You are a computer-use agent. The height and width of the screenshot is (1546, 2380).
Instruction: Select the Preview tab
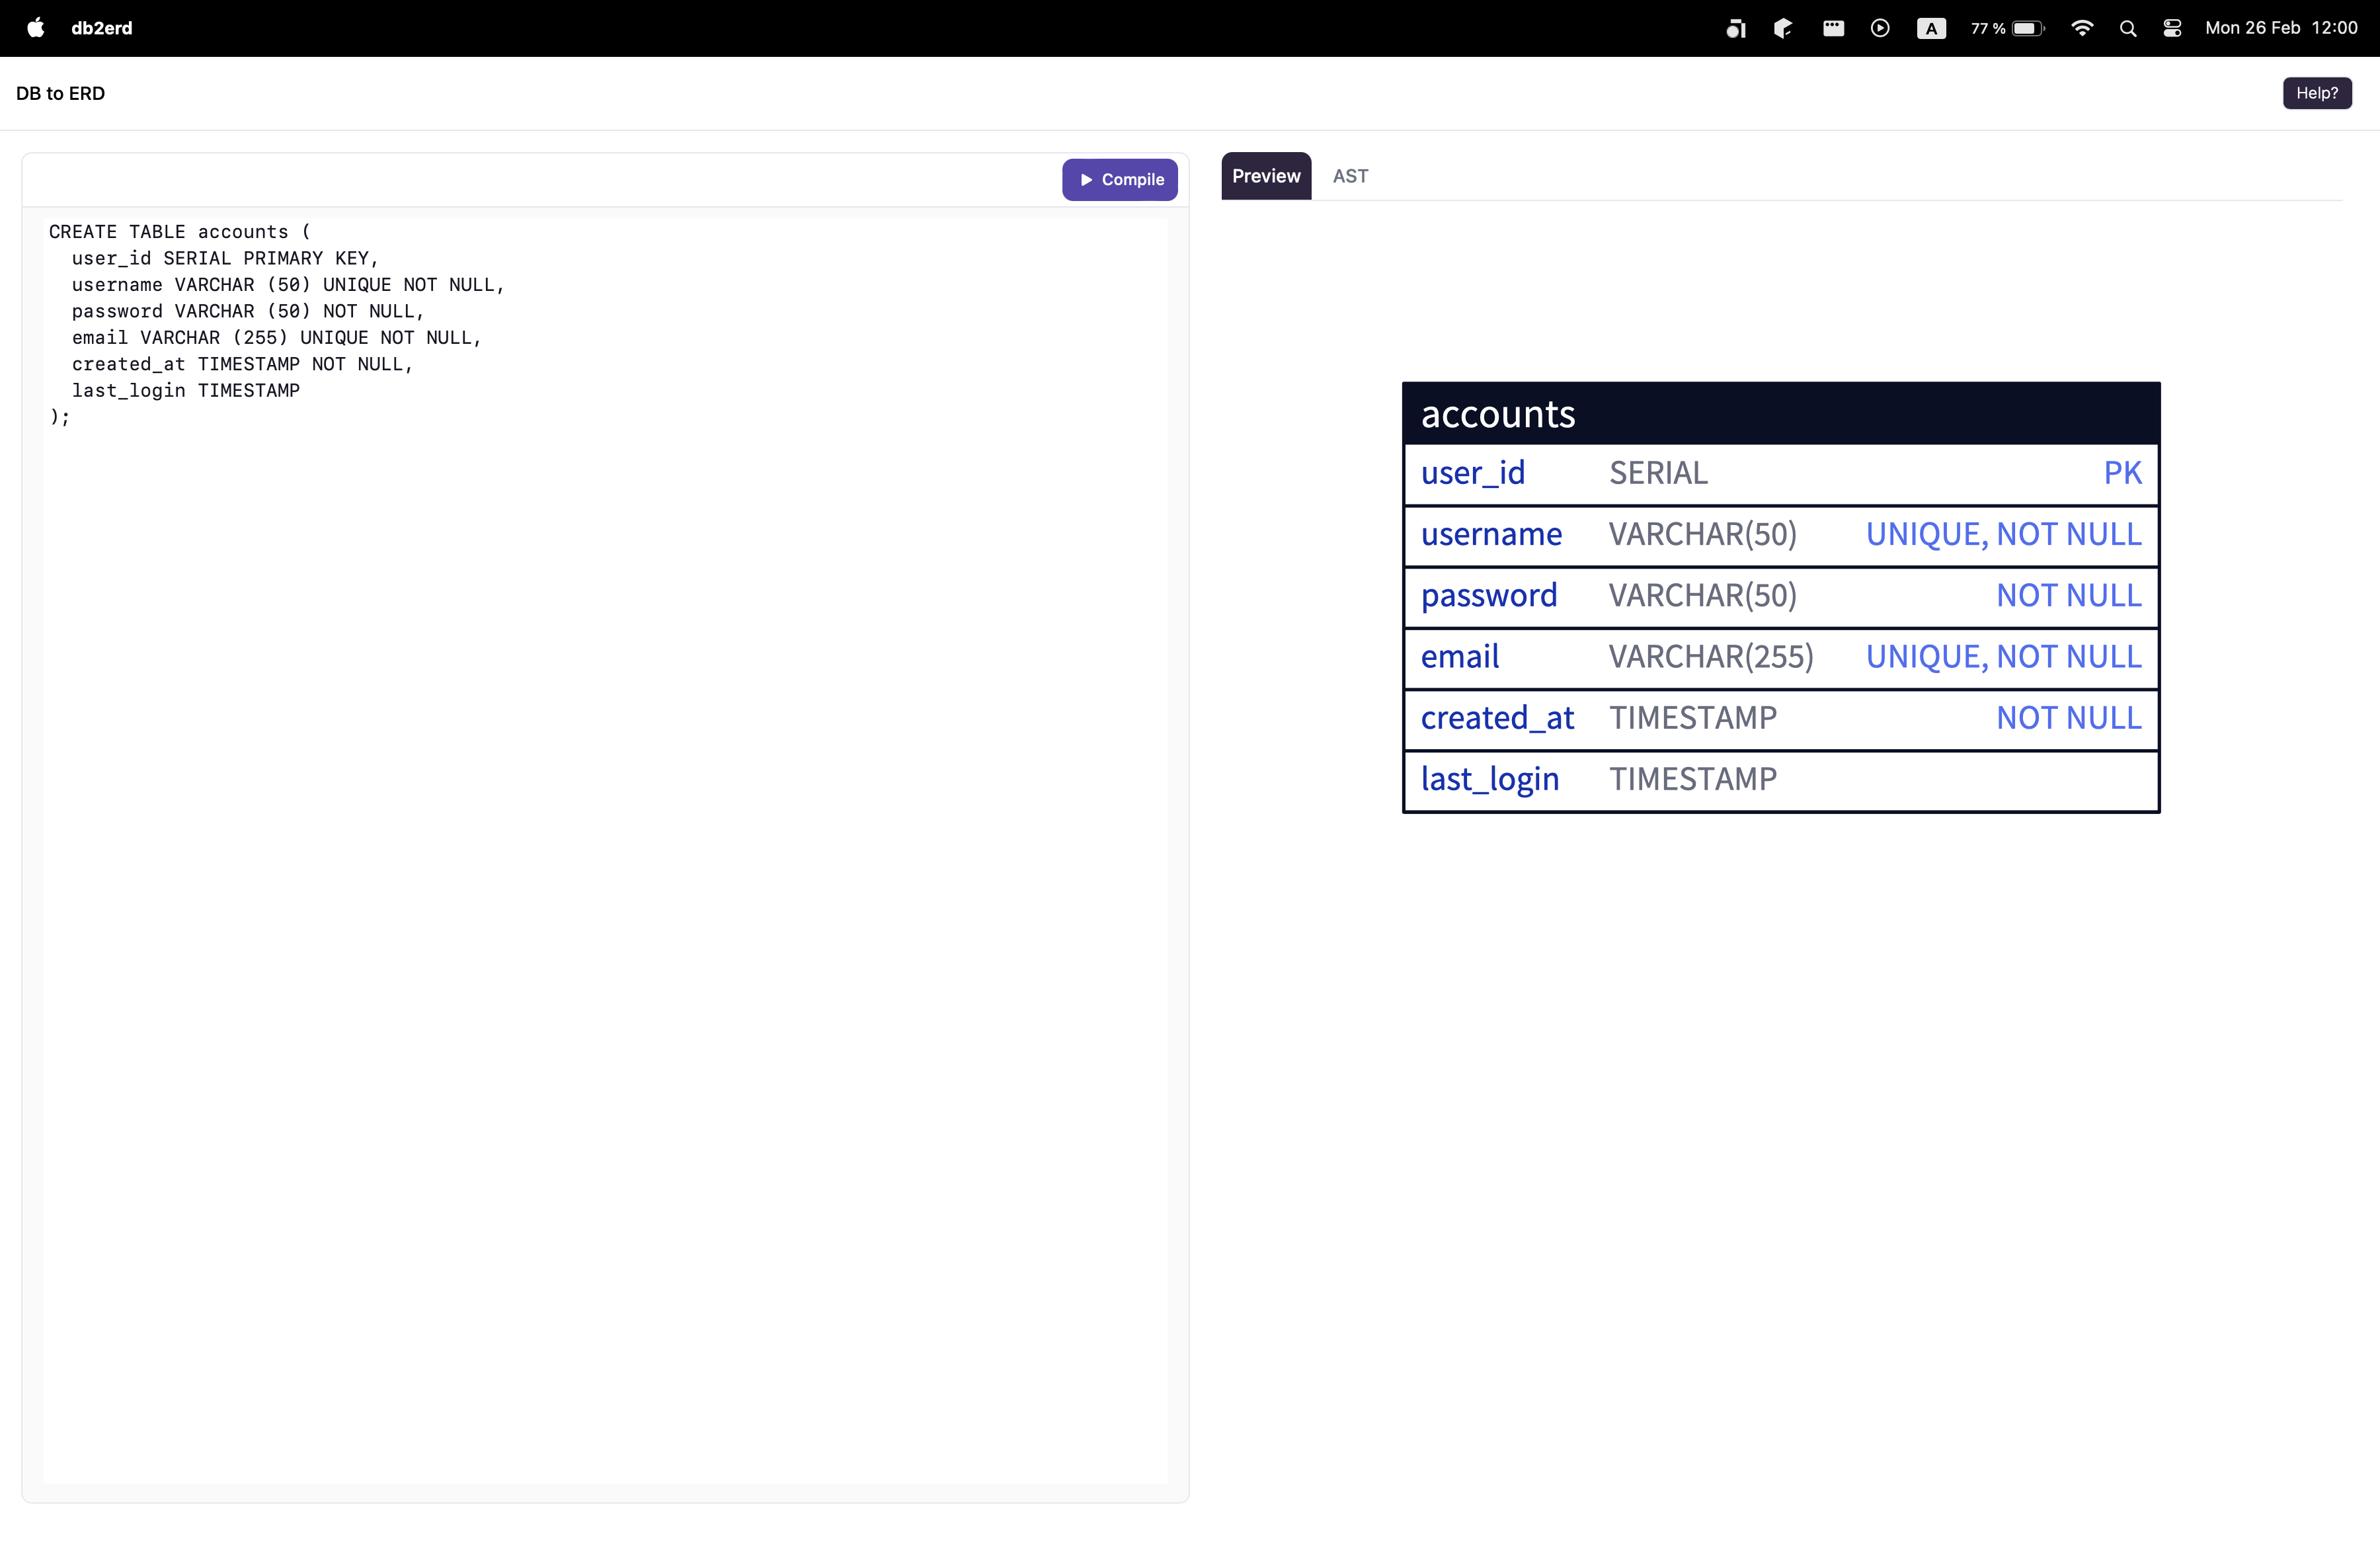1265,177
